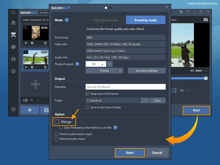This screenshot has height=165, width=220.
Task: Select segment 1 thumbnail
Action: (36, 33)
